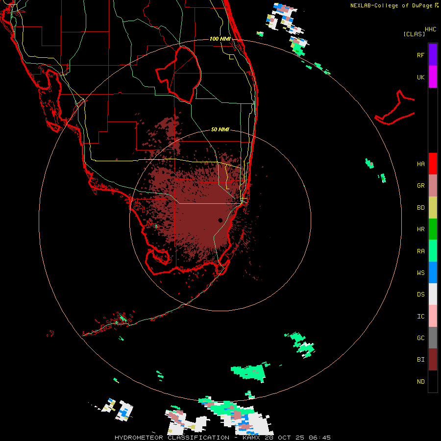Viewport: 441px width, 441px height.
Task: Click the 06:45 timestamp
Action: tap(319, 438)
